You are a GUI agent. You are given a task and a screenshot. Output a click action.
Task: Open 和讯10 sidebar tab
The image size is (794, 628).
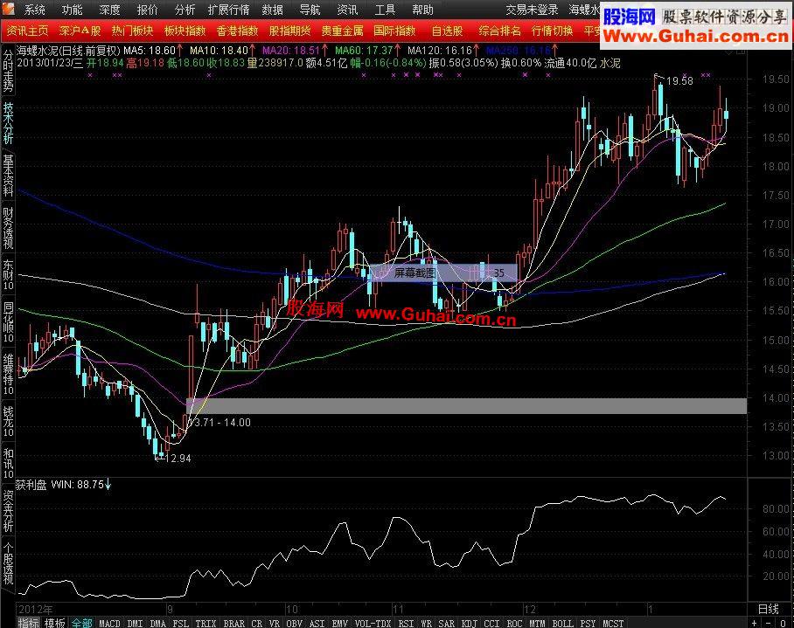(x=8, y=463)
